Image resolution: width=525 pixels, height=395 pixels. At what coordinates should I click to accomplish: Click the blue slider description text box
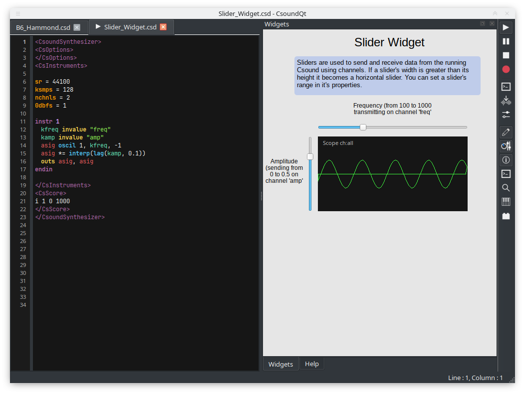(x=387, y=76)
